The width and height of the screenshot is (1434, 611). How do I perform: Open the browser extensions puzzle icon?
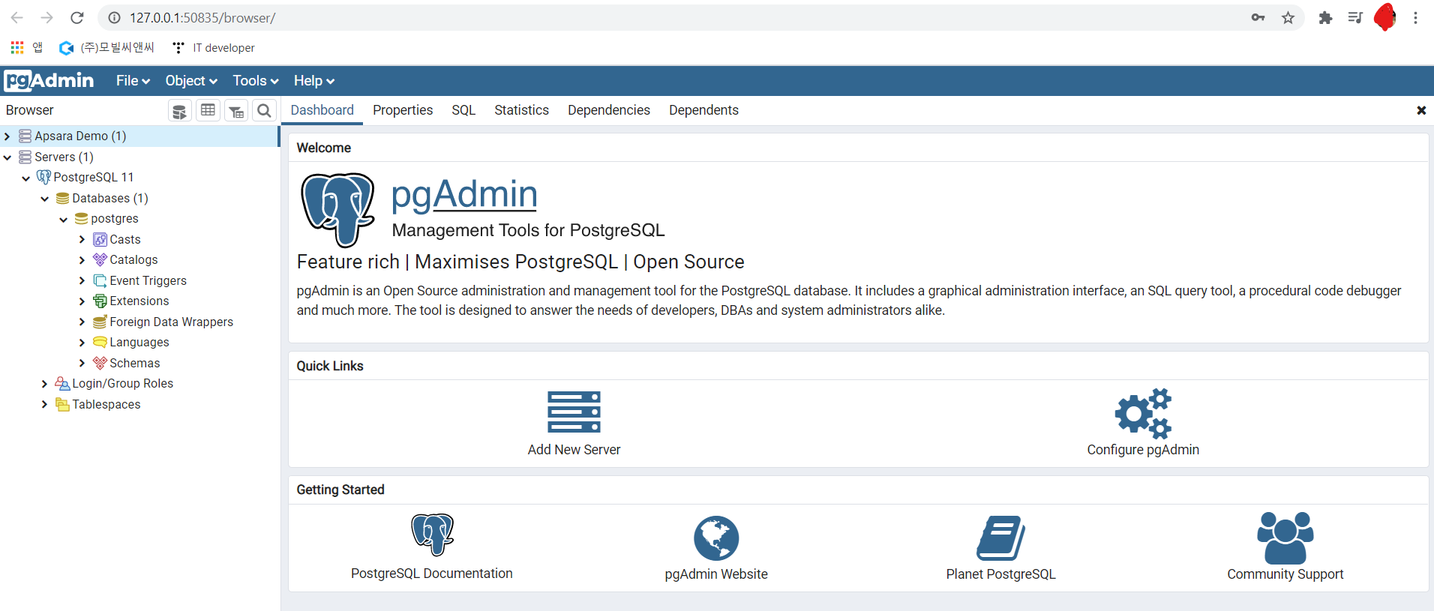tap(1325, 17)
